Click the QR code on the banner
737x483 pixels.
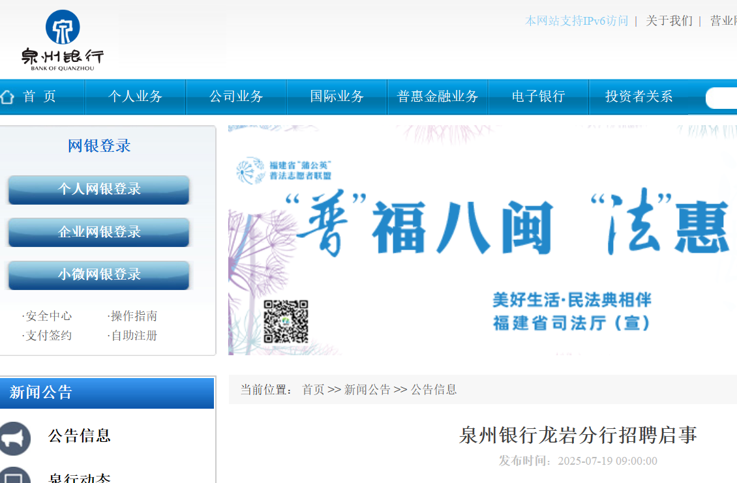tap(286, 322)
